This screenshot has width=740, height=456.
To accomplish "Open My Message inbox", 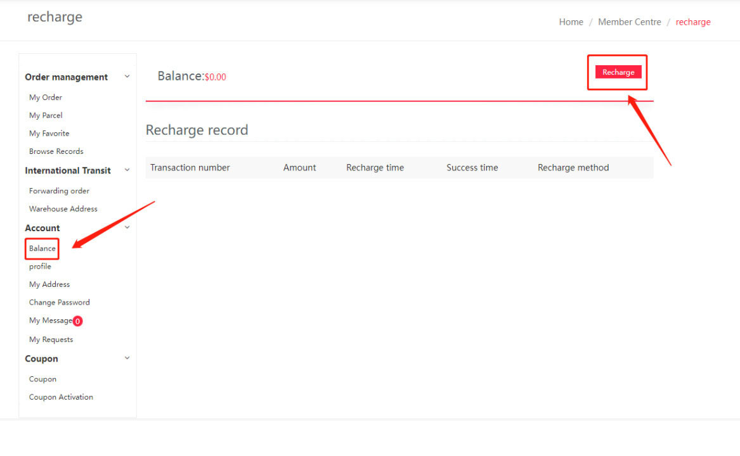I will coord(51,320).
